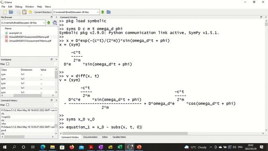Open Adobe Acrobat from the taskbar
This screenshot has height=151, width=268.
91,147
